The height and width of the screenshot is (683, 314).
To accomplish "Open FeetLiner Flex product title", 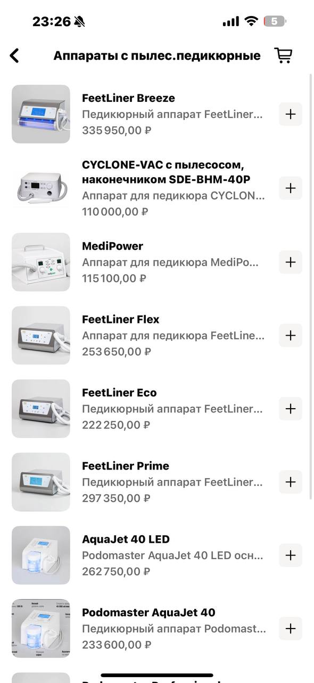I will pos(121,319).
